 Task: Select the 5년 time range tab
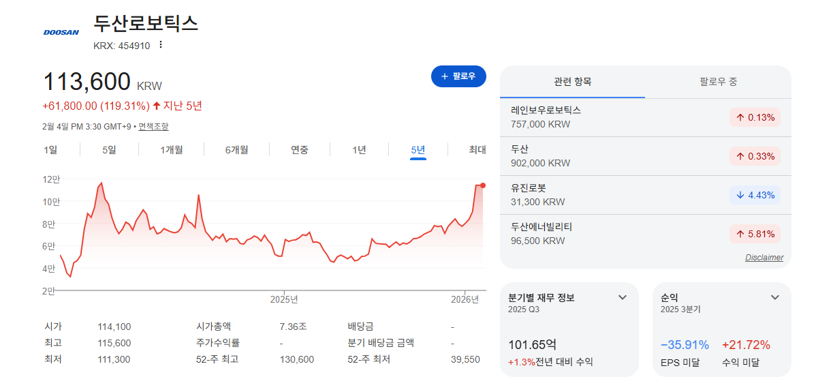tap(418, 150)
